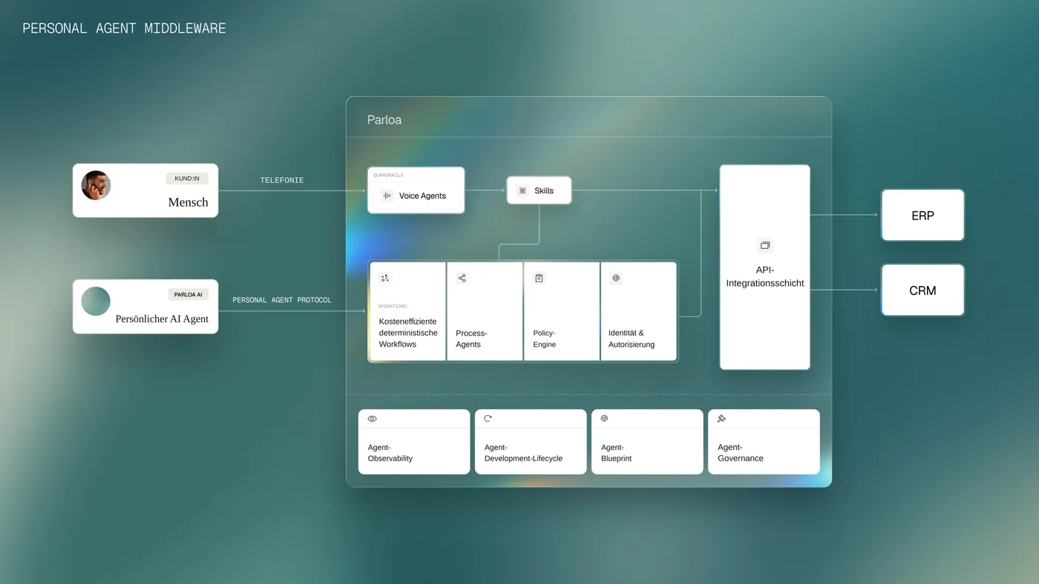1039x584 pixels.
Task: Click the Persönlicher AI Agent label
Action: coord(162,319)
